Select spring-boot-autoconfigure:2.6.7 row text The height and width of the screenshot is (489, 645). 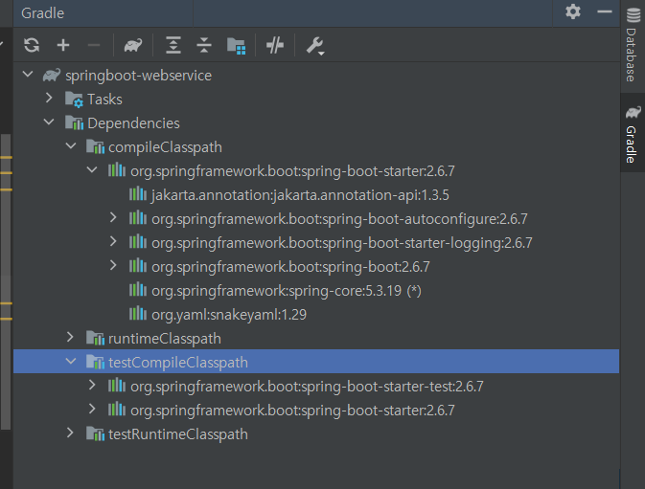pos(339,219)
